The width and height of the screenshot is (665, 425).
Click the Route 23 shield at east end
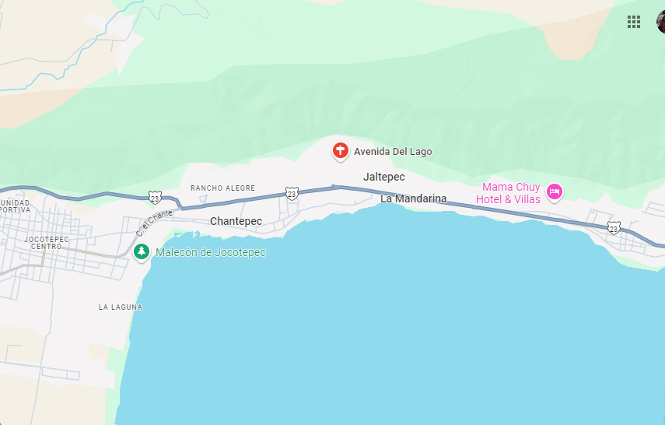[x=613, y=228]
